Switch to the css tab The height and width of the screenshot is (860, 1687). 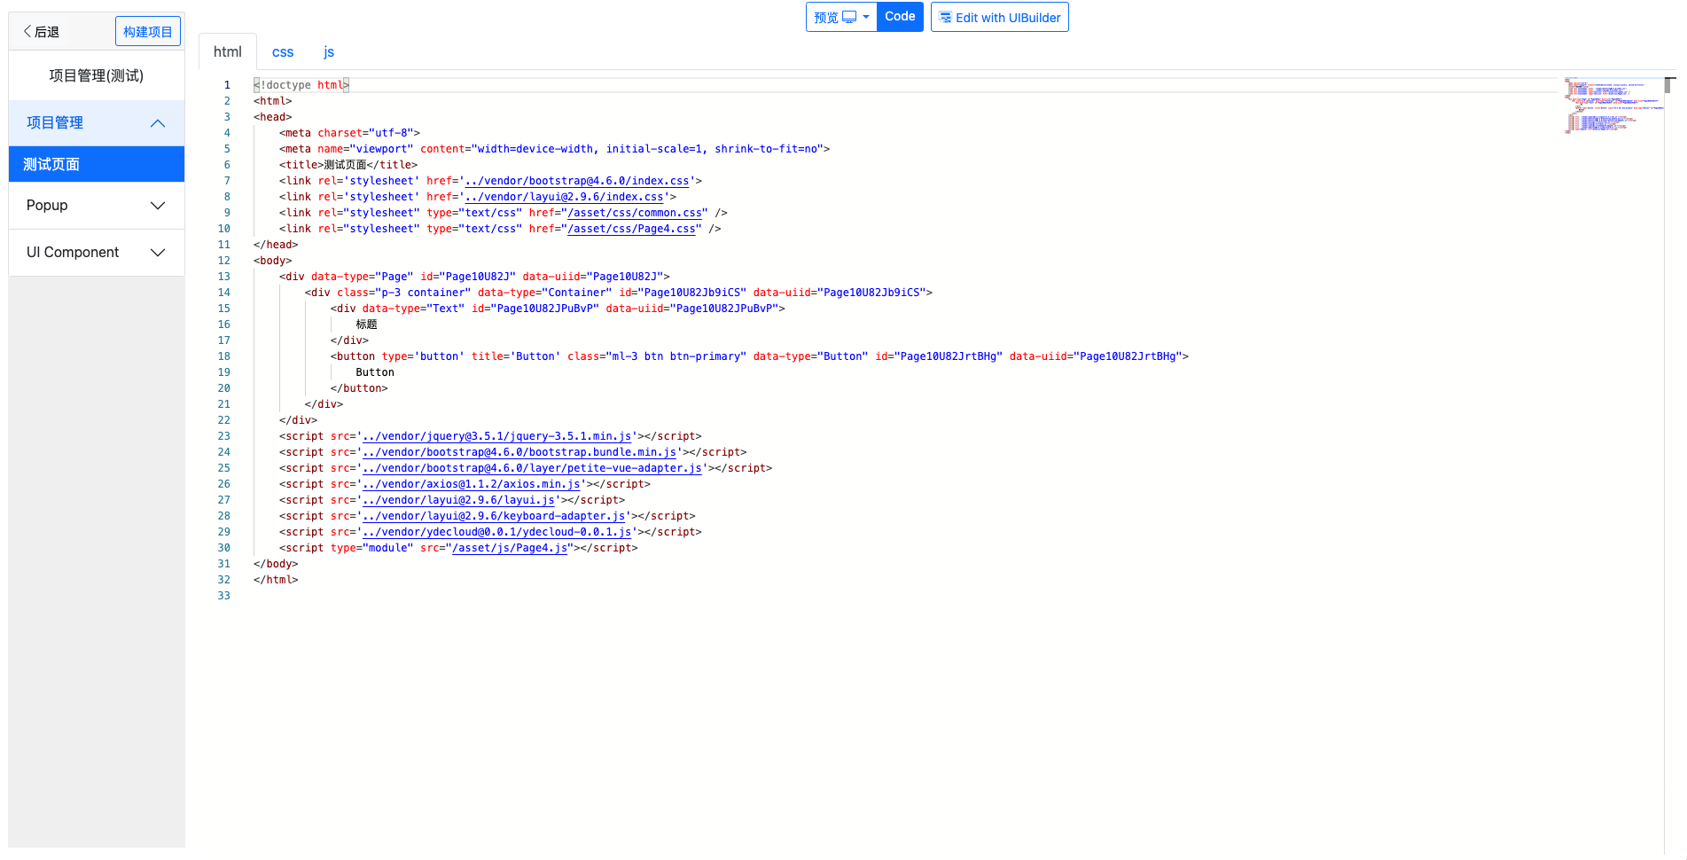(283, 51)
